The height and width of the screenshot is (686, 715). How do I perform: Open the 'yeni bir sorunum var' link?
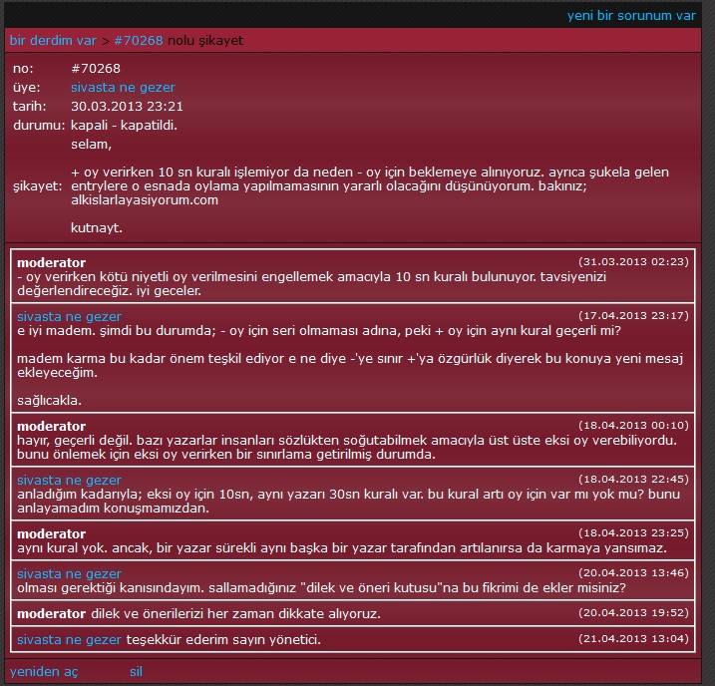click(631, 16)
